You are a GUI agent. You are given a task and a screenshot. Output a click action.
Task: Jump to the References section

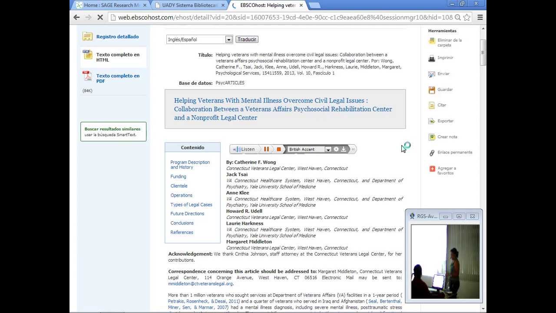(182, 232)
